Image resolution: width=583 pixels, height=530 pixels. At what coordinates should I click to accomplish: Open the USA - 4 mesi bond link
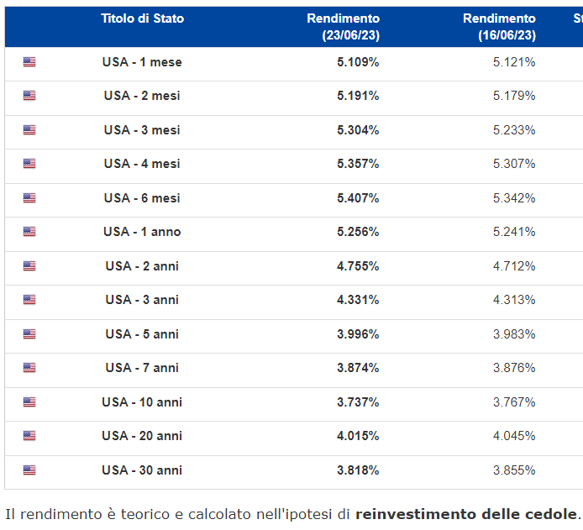[x=142, y=164]
